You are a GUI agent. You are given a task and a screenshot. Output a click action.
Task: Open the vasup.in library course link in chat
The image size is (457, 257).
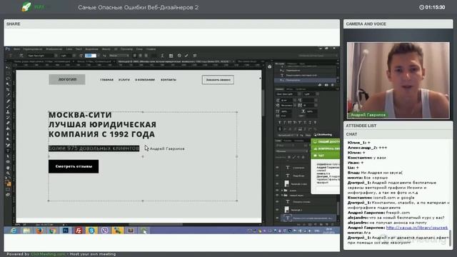tap(417, 228)
